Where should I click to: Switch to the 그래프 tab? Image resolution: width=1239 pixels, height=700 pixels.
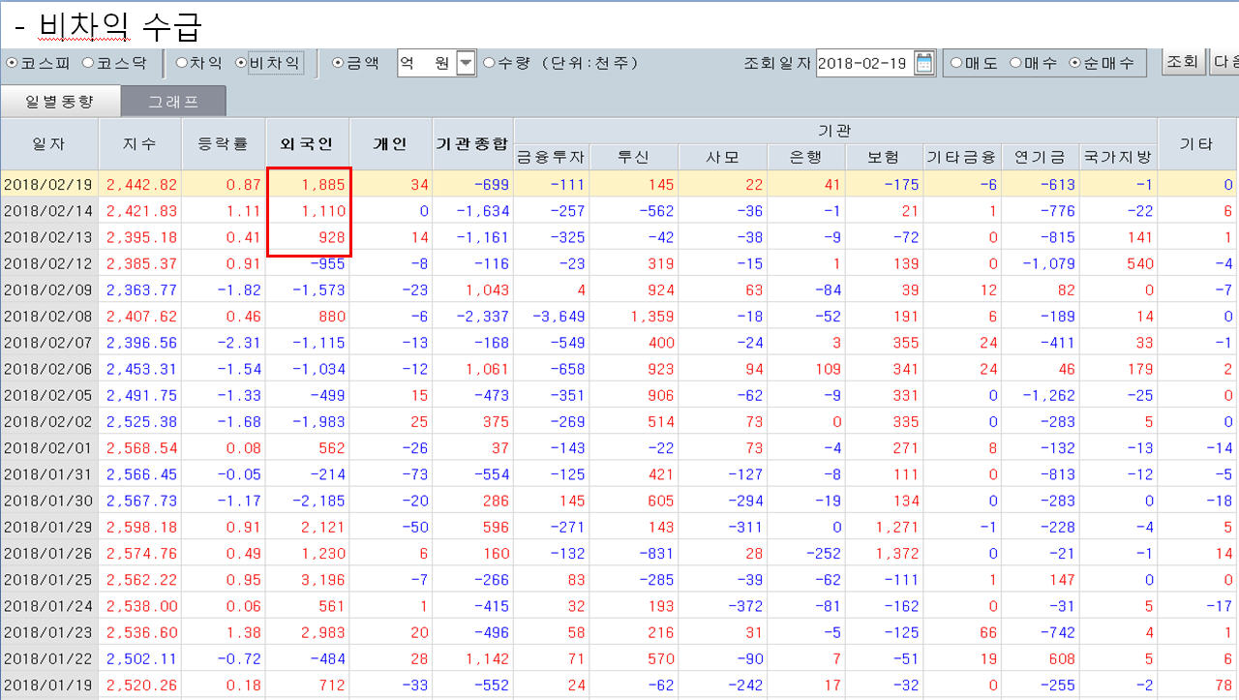point(173,101)
